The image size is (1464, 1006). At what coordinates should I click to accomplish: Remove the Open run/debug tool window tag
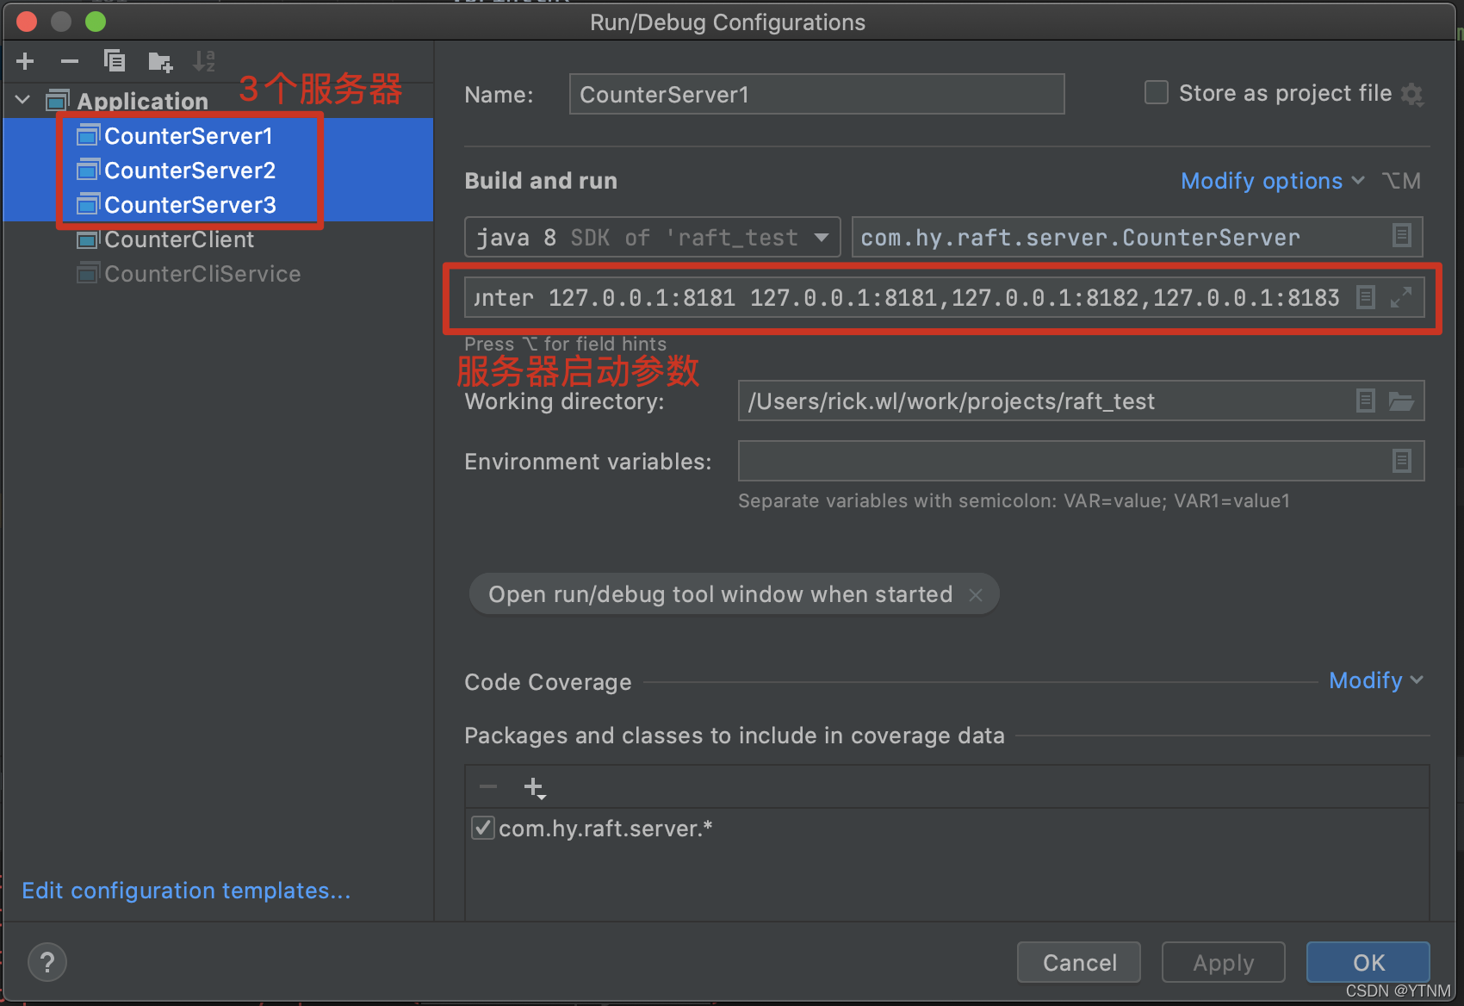(x=976, y=594)
